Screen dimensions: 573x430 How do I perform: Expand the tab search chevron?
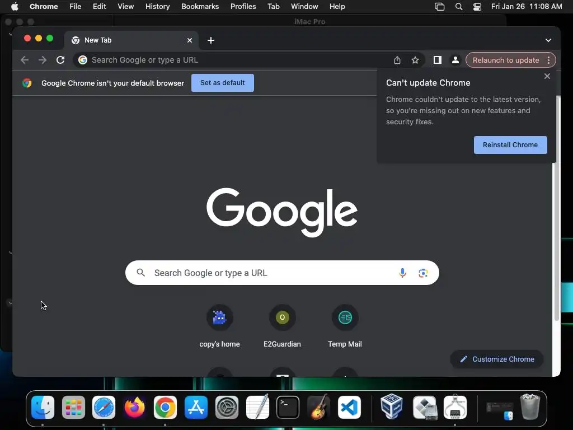tap(548, 40)
